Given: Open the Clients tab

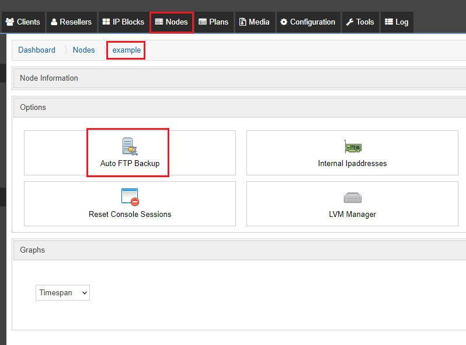Looking at the screenshot, I should tap(23, 22).
